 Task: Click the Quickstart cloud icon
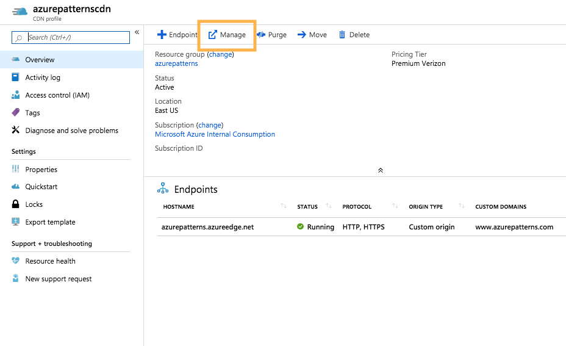click(x=15, y=186)
